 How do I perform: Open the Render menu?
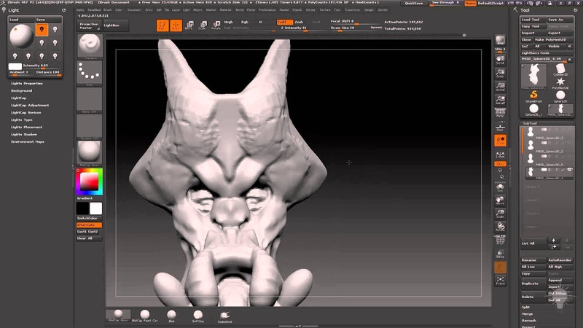(x=284, y=10)
